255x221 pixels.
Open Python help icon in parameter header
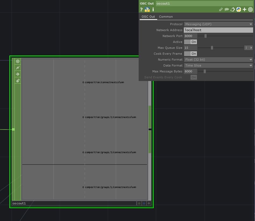(147, 10)
